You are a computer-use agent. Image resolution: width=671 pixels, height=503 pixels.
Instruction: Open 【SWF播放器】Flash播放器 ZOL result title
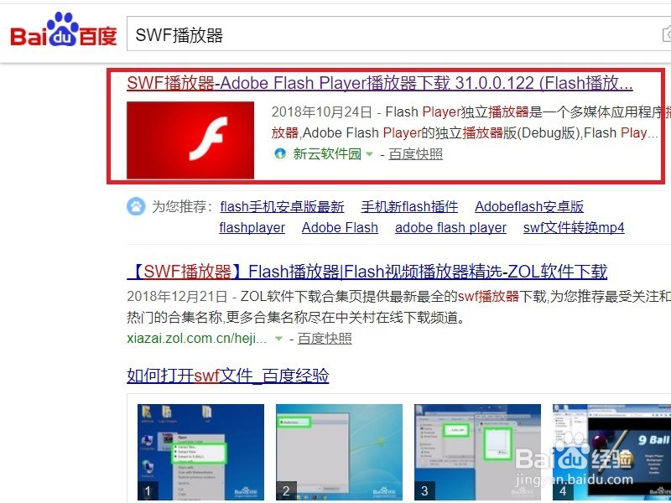tap(367, 272)
